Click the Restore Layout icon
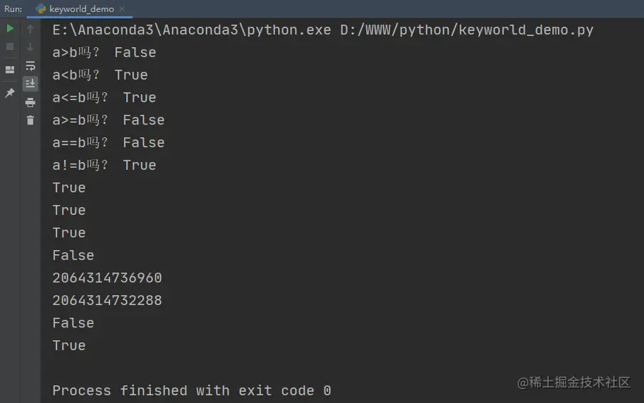644x403 pixels. 10,69
